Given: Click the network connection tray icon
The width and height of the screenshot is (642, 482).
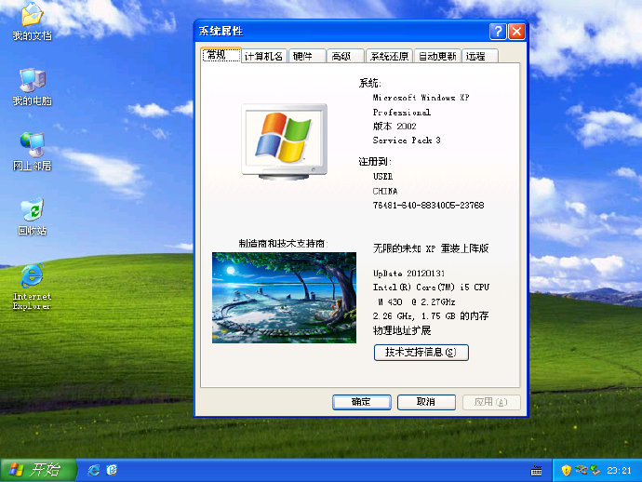Looking at the screenshot, I should pos(581,470).
